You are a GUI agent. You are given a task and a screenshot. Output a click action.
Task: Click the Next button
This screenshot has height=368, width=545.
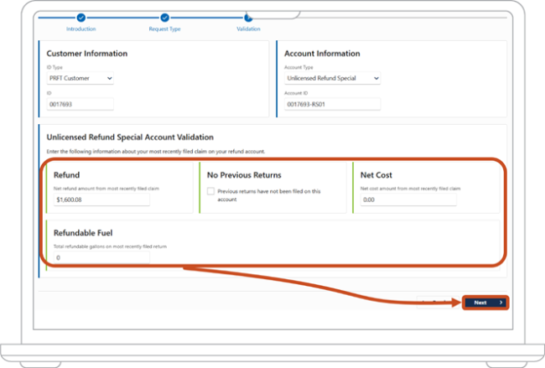485,303
